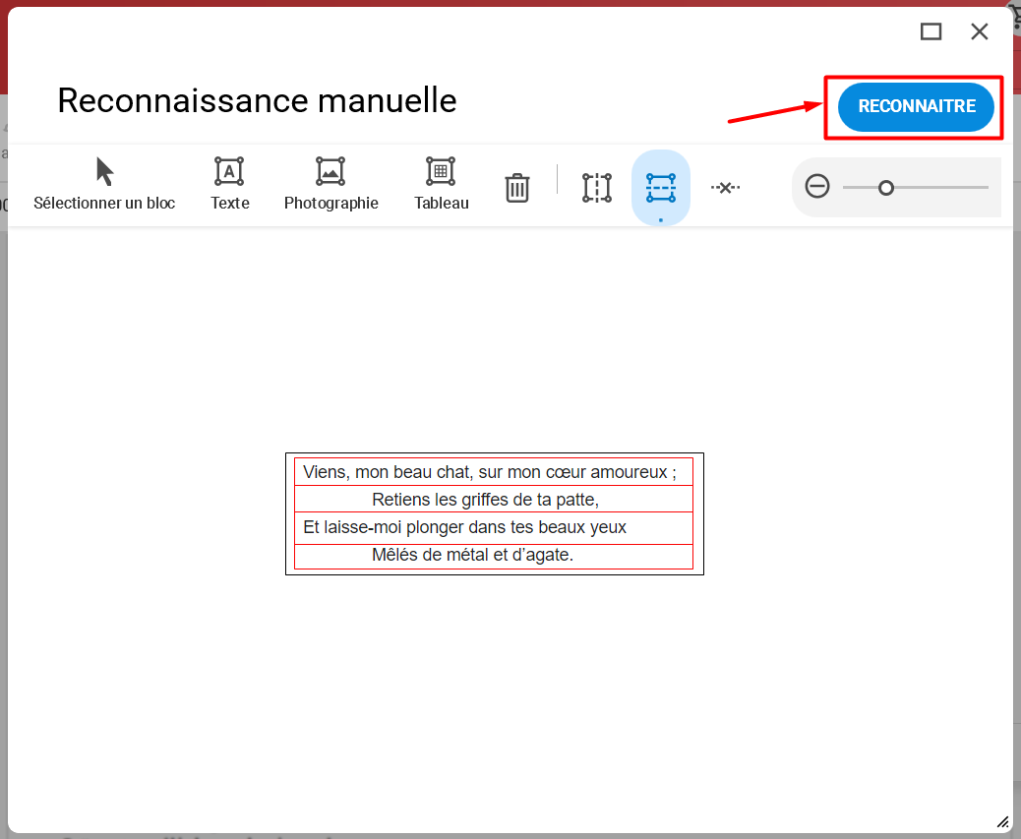Delete block with trash icon
This screenshot has width=1021, height=839.
(517, 188)
